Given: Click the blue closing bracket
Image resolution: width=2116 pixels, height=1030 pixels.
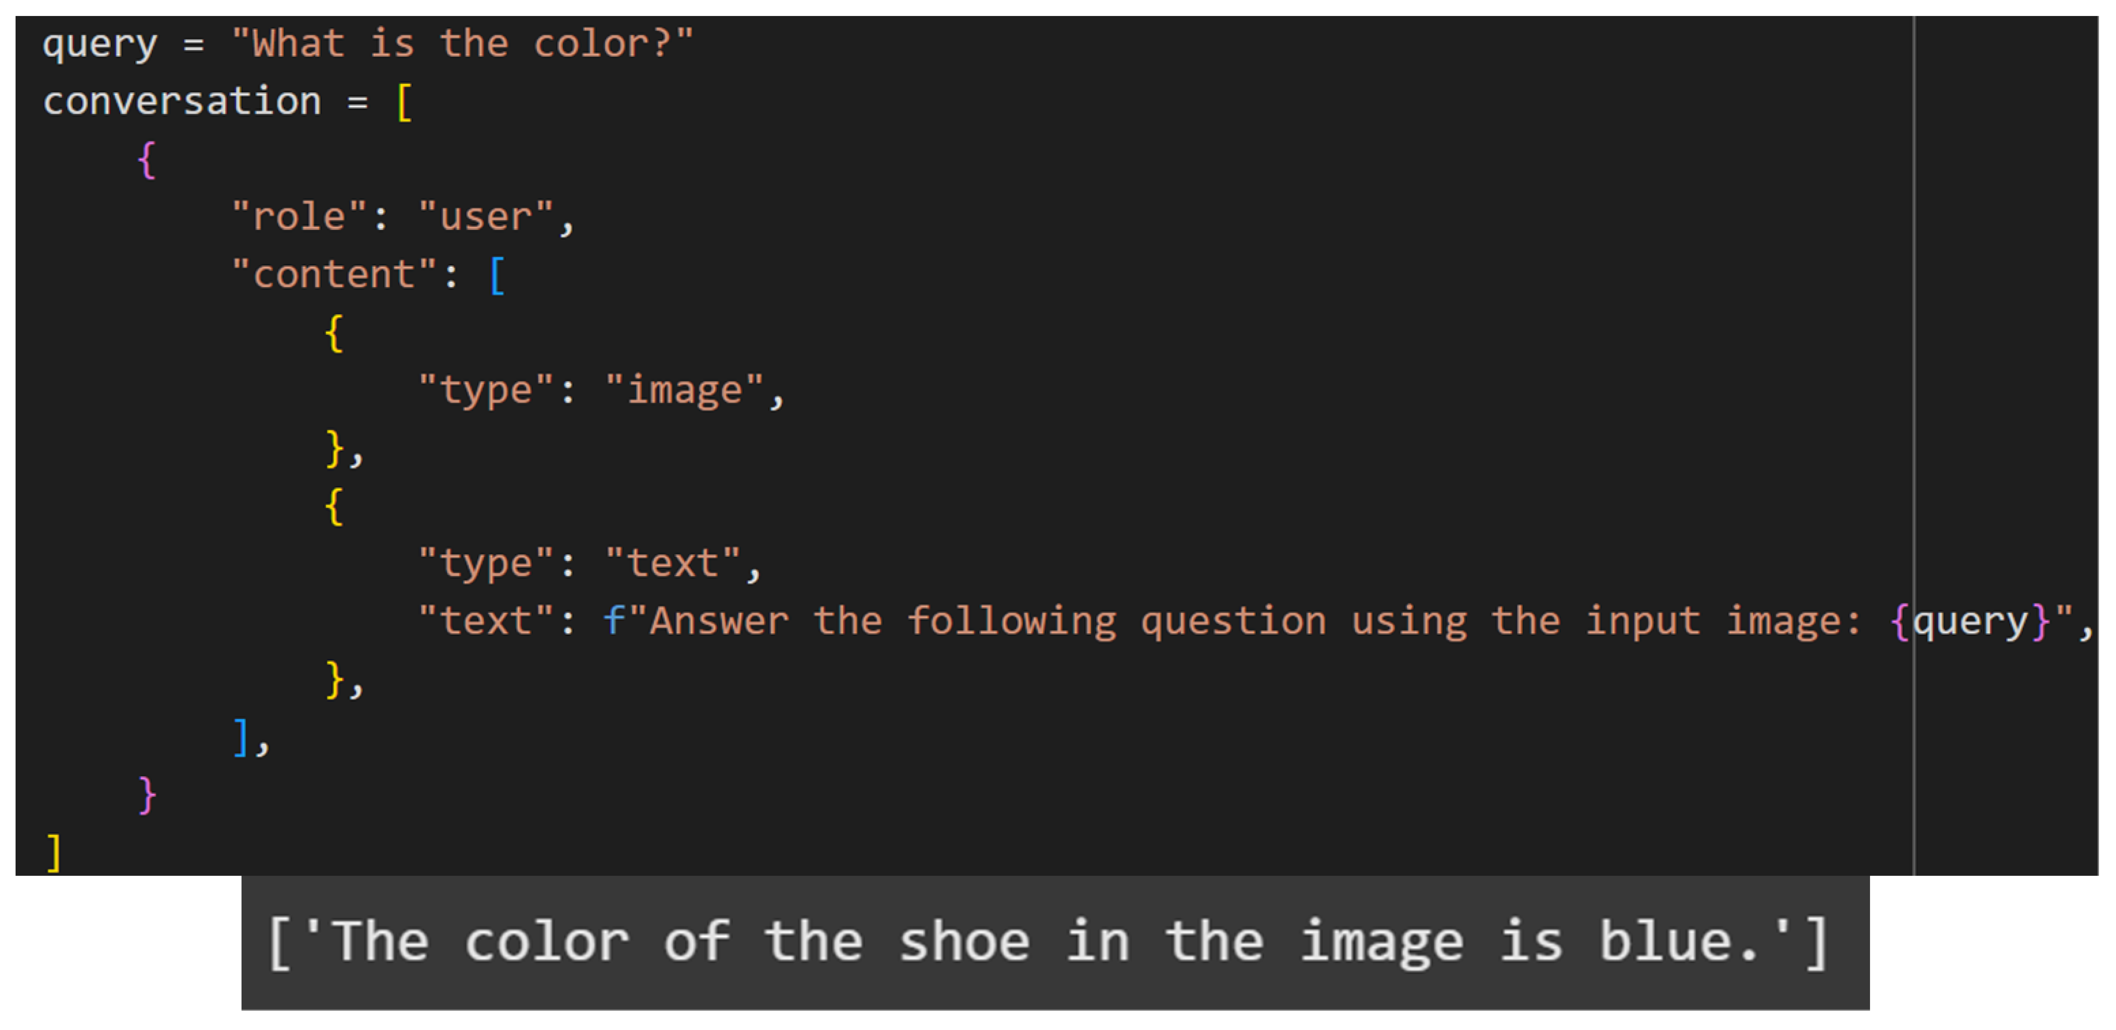Looking at the screenshot, I should coord(241,737).
